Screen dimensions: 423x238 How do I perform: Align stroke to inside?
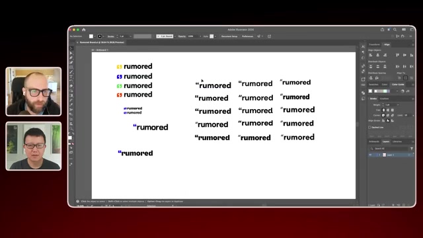[x=388, y=120]
